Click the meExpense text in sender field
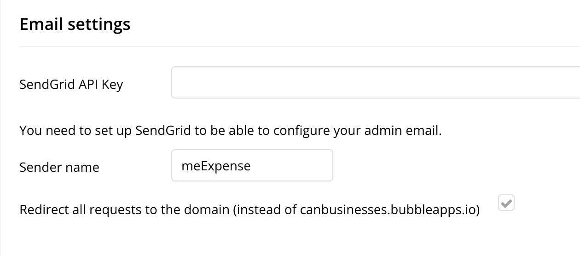The width and height of the screenshot is (580, 256). 216,165
